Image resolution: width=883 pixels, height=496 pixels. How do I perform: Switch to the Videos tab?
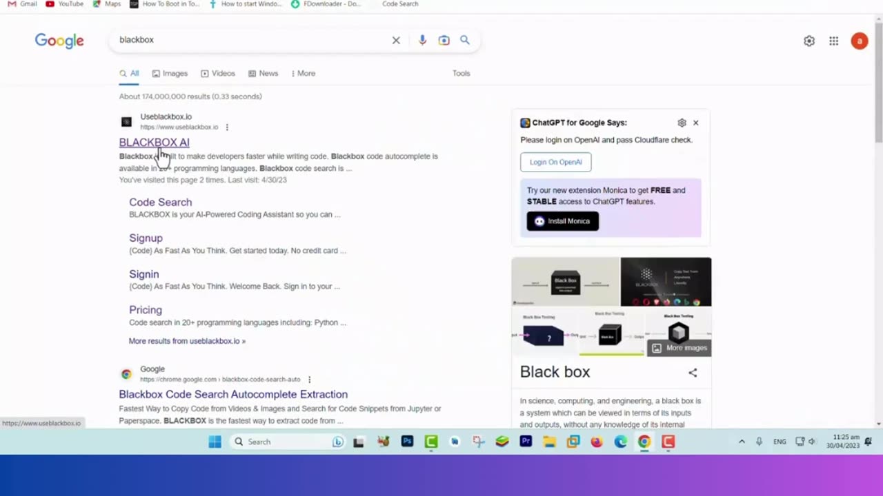pos(218,73)
